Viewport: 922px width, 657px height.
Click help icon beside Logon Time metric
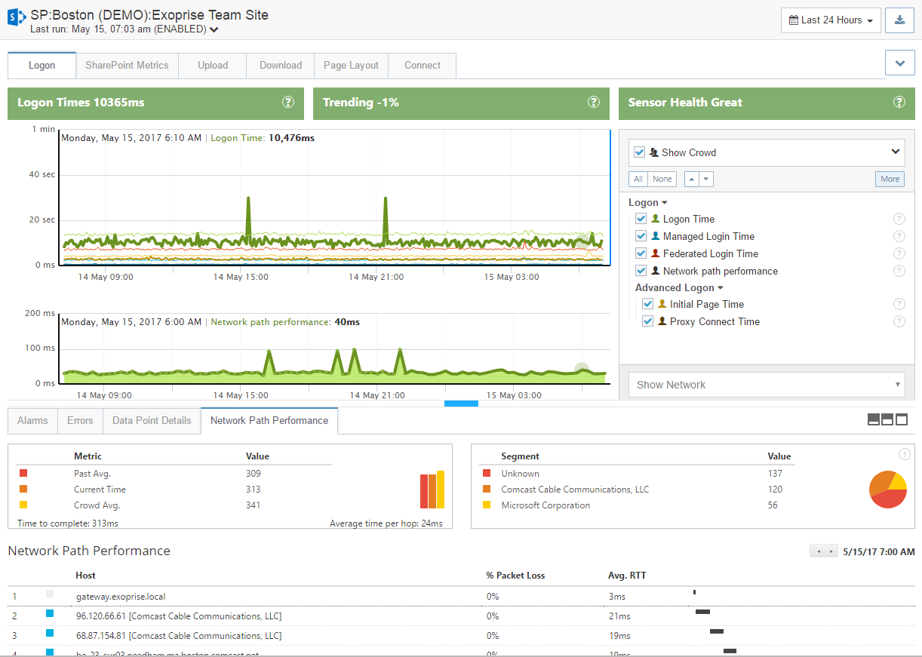pyautogui.click(x=899, y=219)
